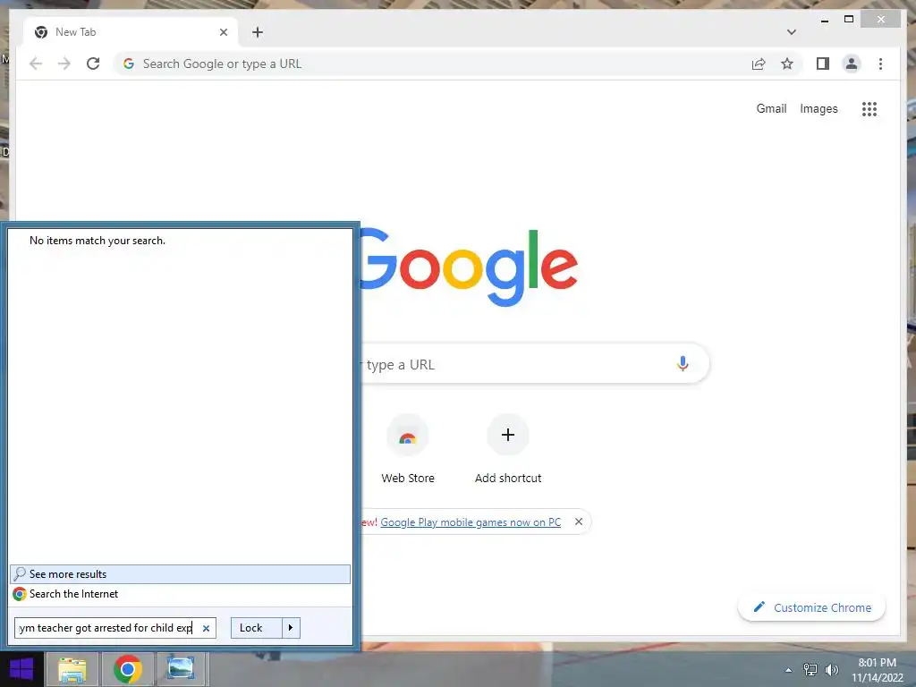Open the Images link
This screenshot has width=916, height=687.
[x=818, y=108]
